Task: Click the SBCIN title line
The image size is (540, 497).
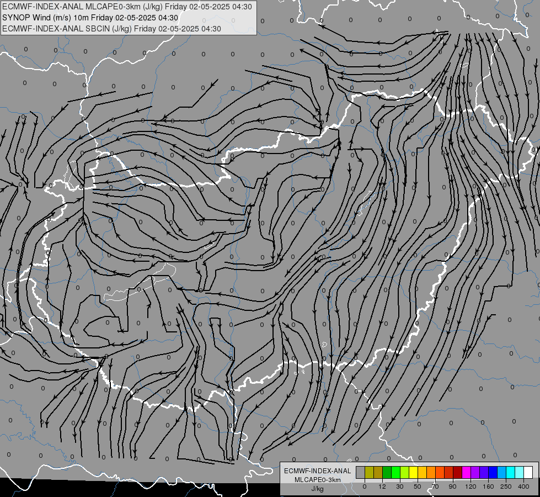Action: (x=111, y=29)
